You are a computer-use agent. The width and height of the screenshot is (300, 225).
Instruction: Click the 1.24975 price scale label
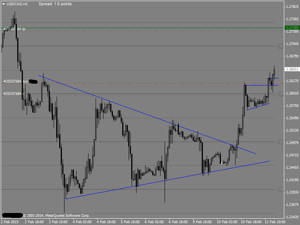point(292,143)
